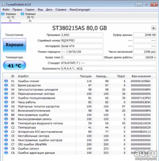Click the disk title ST380215AS 80,0 GB

click(79, 28)
